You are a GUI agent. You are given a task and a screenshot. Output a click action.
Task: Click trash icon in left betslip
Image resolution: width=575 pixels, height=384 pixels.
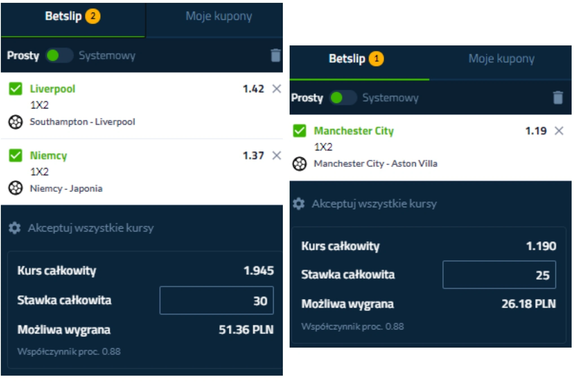276,55
